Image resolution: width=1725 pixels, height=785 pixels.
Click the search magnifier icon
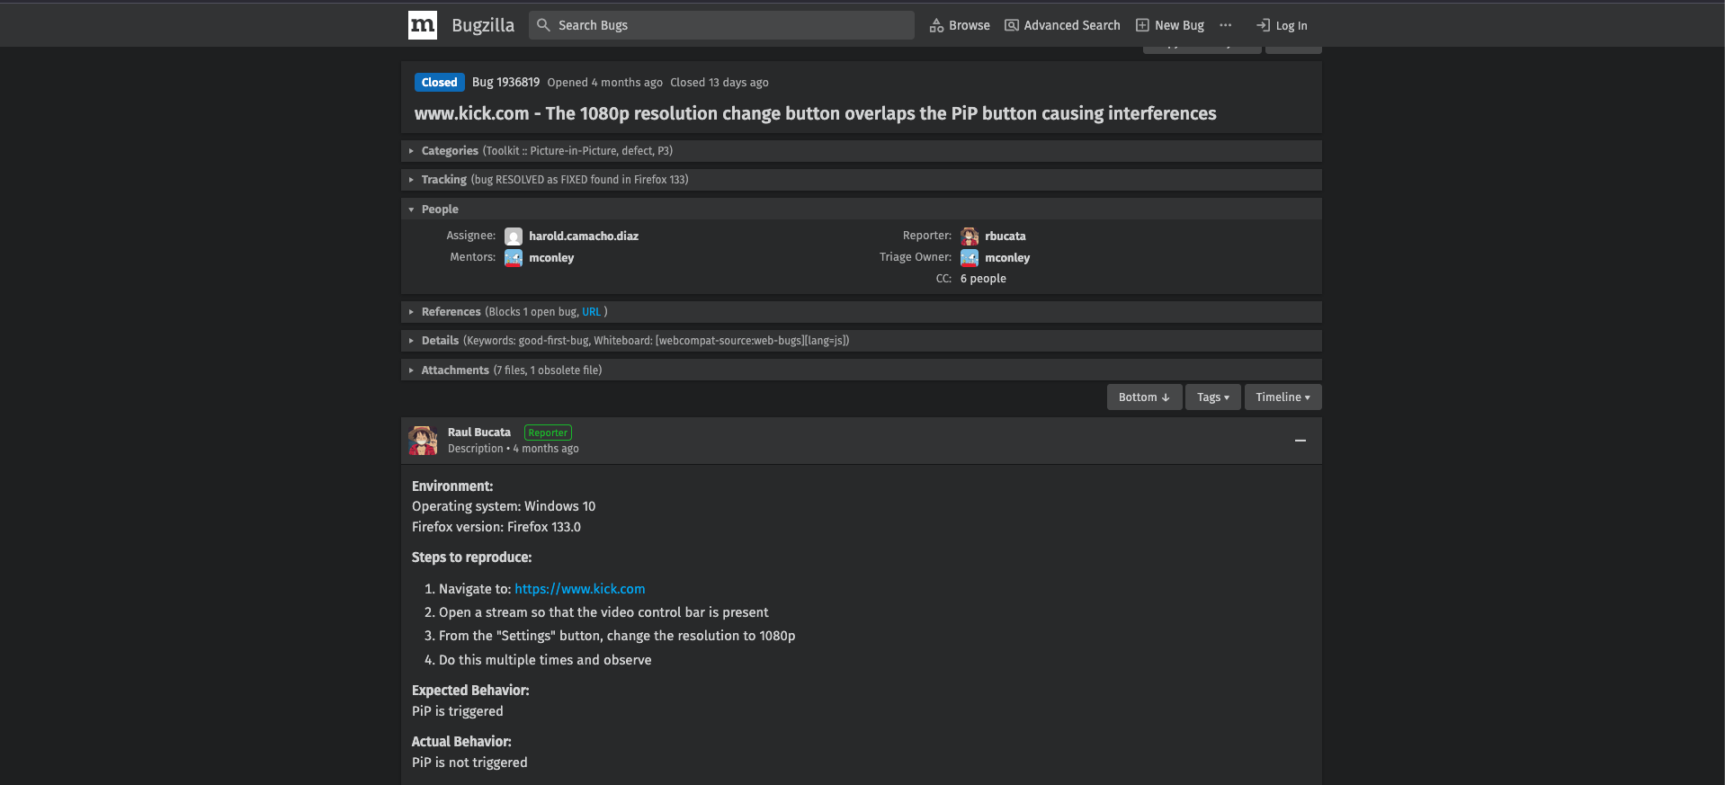543,25
